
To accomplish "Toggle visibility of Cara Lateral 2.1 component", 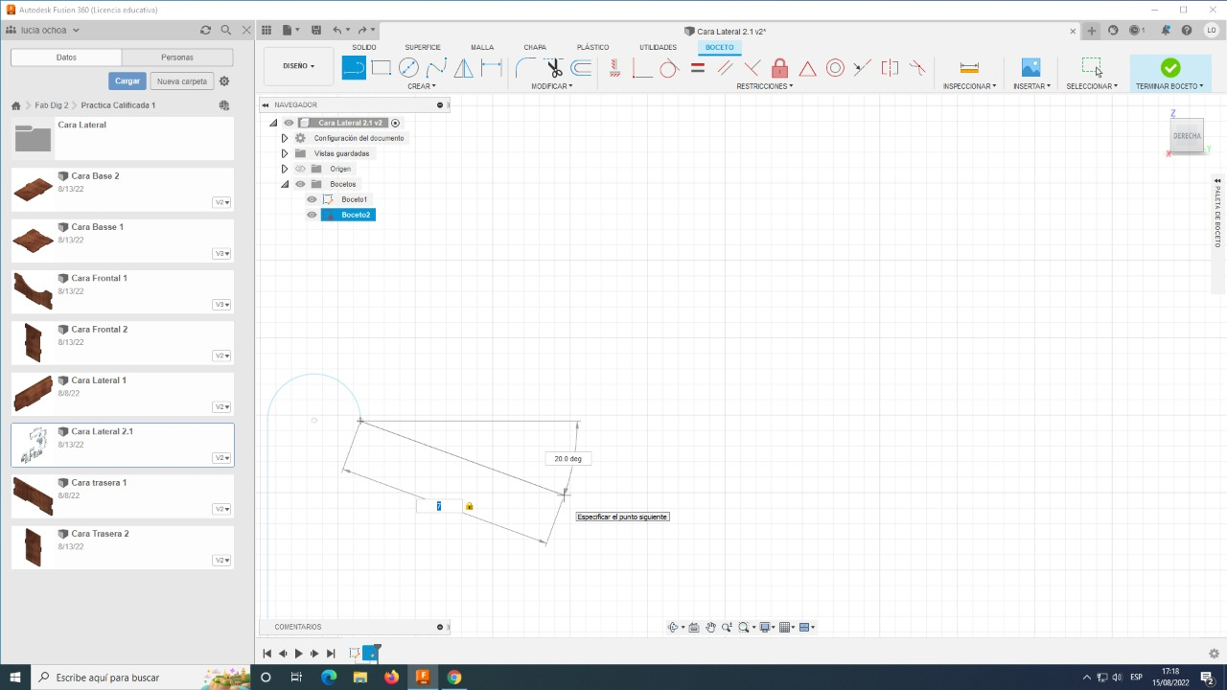I will [x=289, y=123].
